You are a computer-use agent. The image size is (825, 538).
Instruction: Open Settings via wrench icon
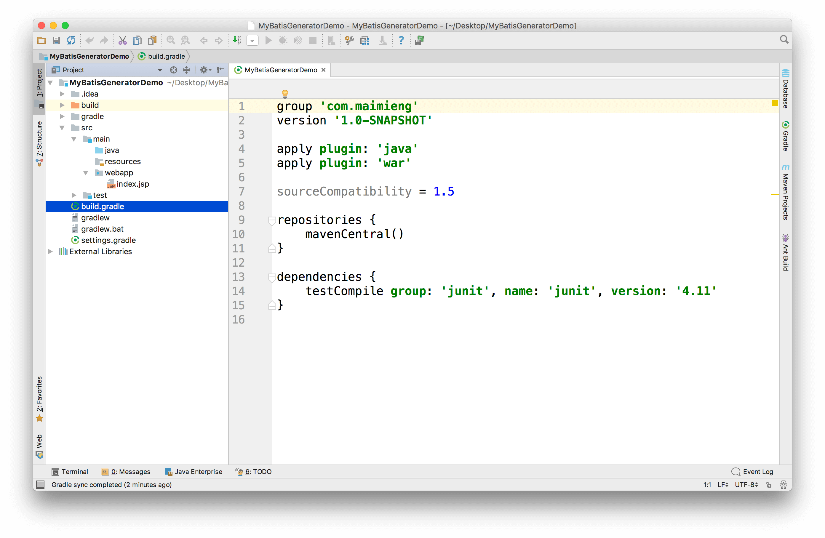pos(349,41)
